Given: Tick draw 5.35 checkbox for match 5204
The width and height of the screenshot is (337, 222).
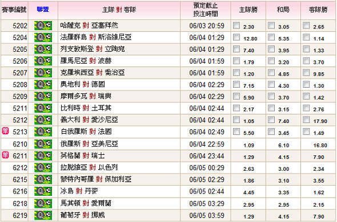Looking at the screenshot, I should click(271, 38).
